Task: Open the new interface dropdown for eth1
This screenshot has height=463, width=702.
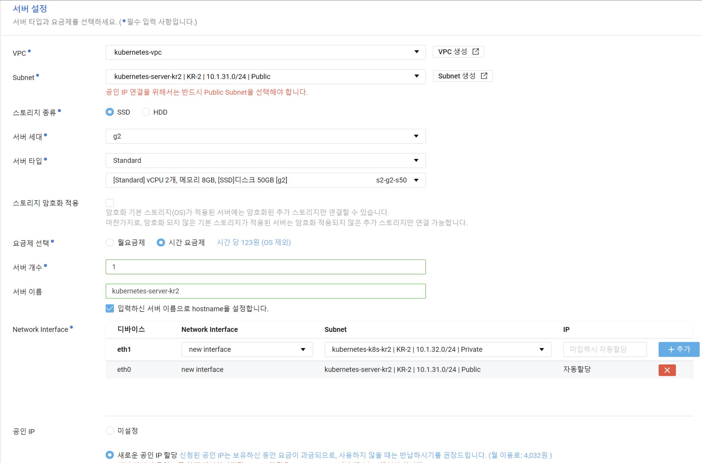Action: 303,349
